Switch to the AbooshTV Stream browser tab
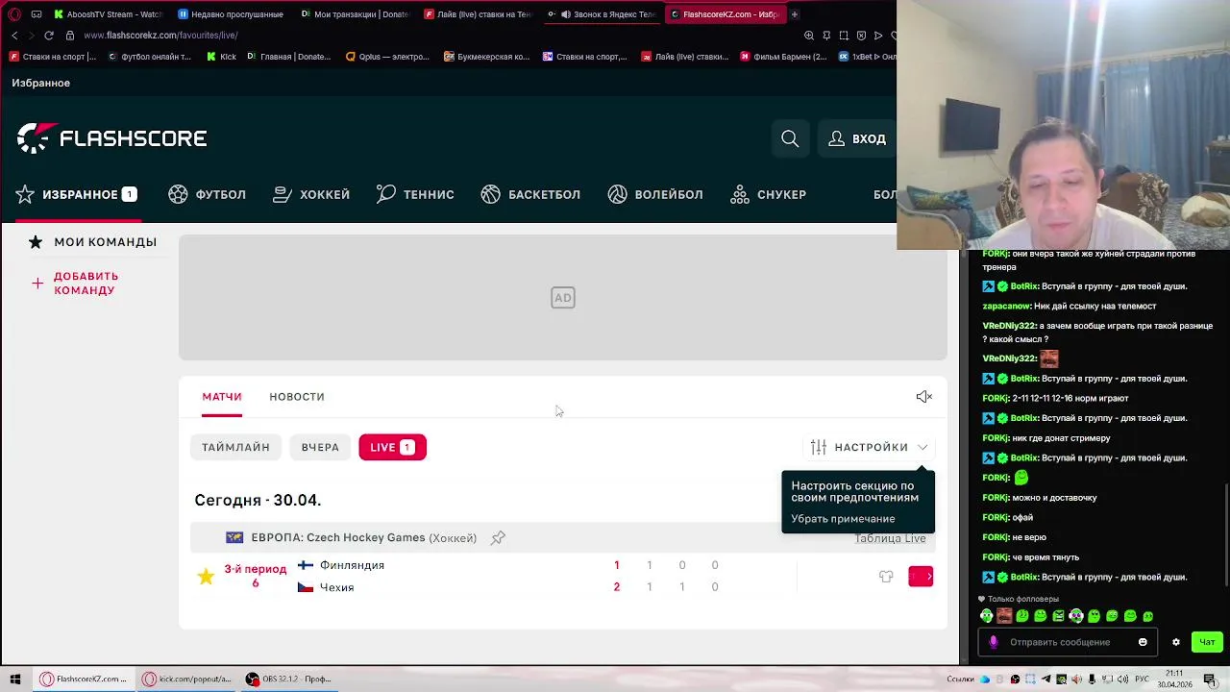The image size is (1230, 692). 108,14
